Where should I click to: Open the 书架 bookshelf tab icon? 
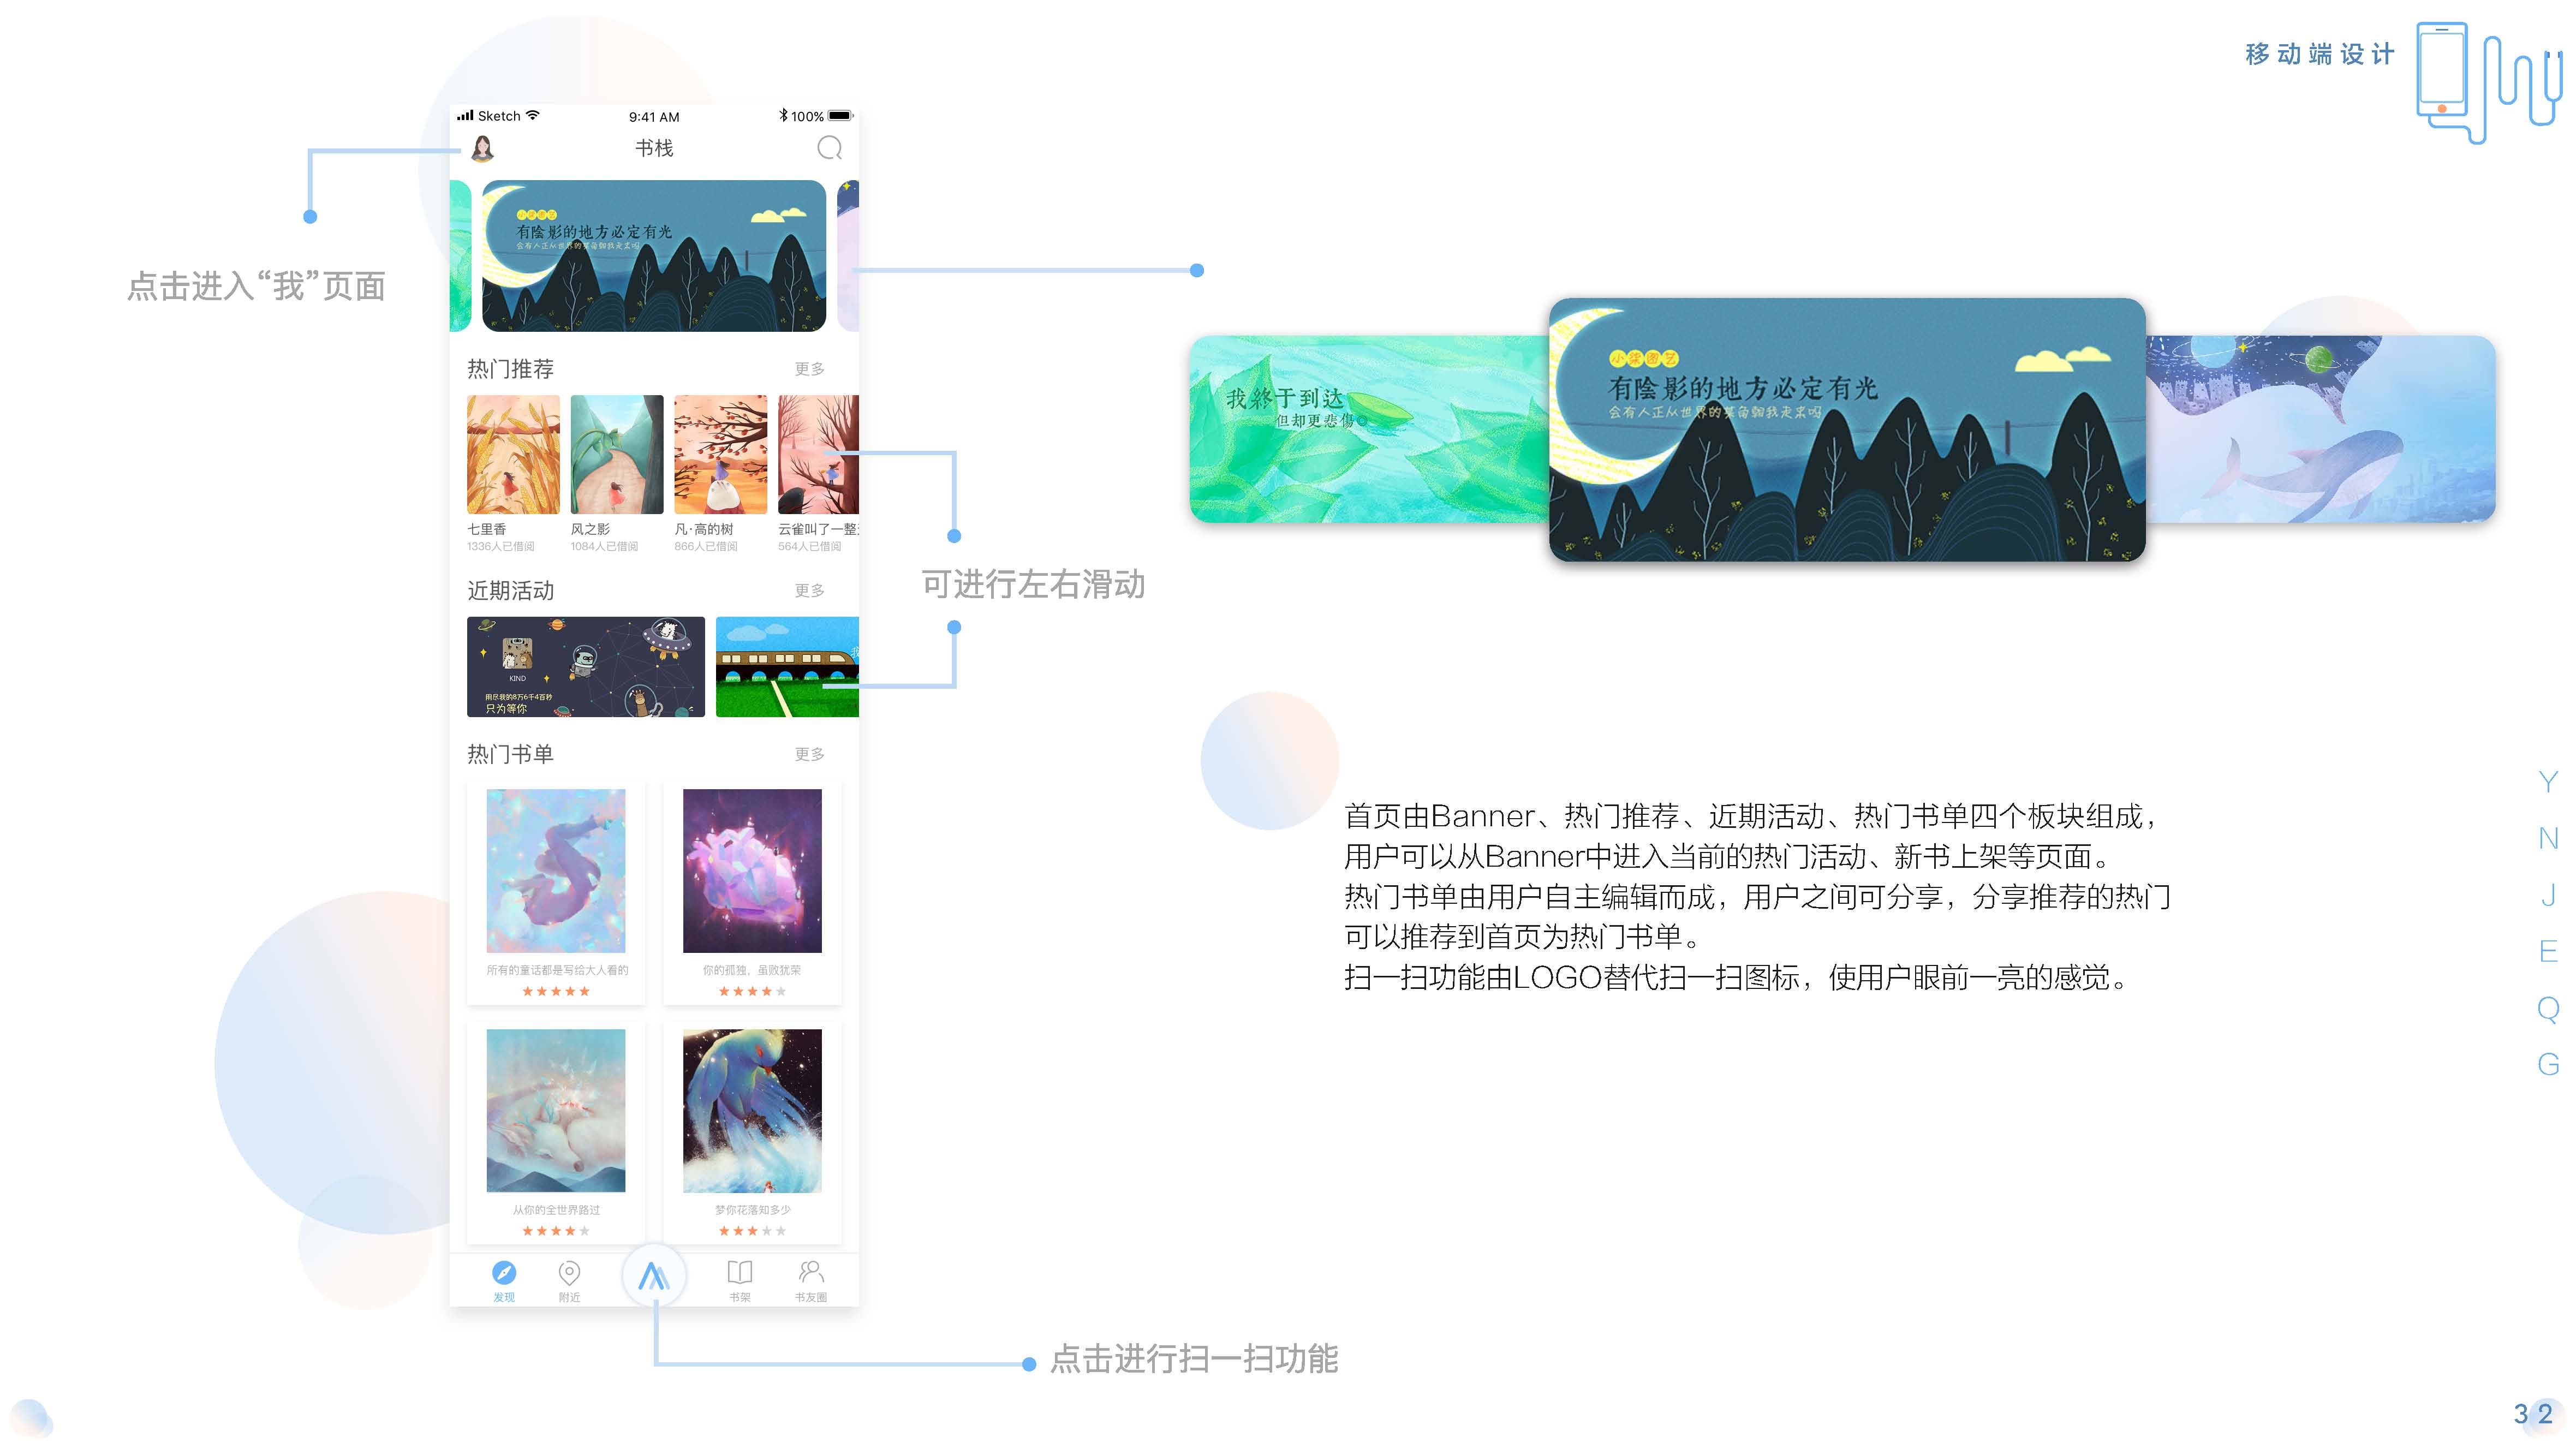pyautogui.click(x=740, y=1273)
